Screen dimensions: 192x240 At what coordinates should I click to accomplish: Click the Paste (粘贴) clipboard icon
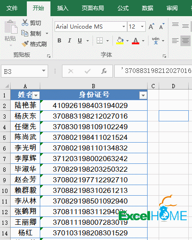point(11,27)
